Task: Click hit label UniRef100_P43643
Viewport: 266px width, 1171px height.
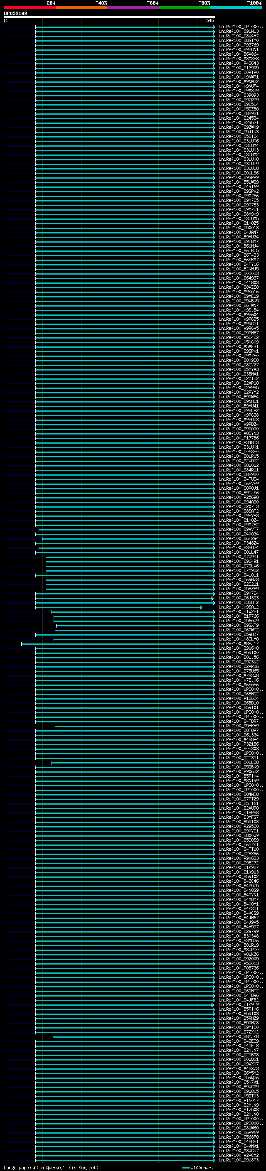Action: [239, 64]
